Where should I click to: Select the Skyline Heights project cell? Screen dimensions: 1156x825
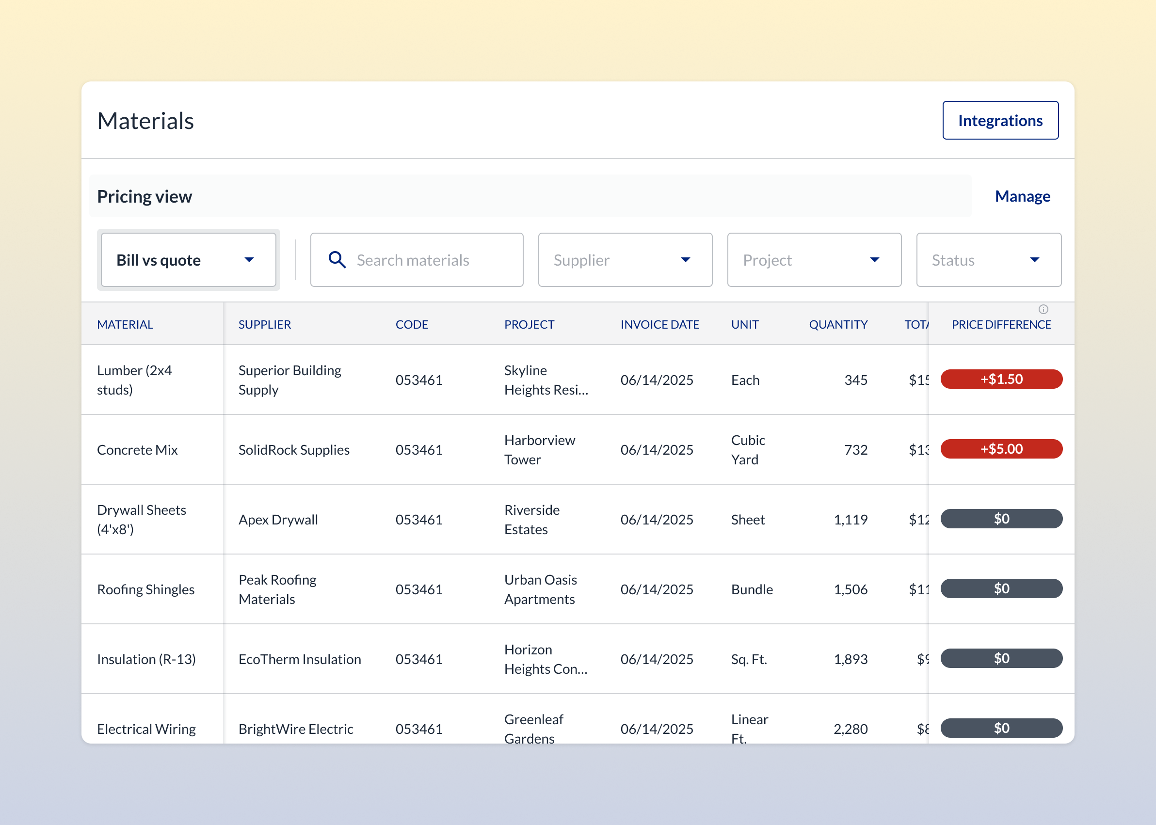(x=546, y=380)
